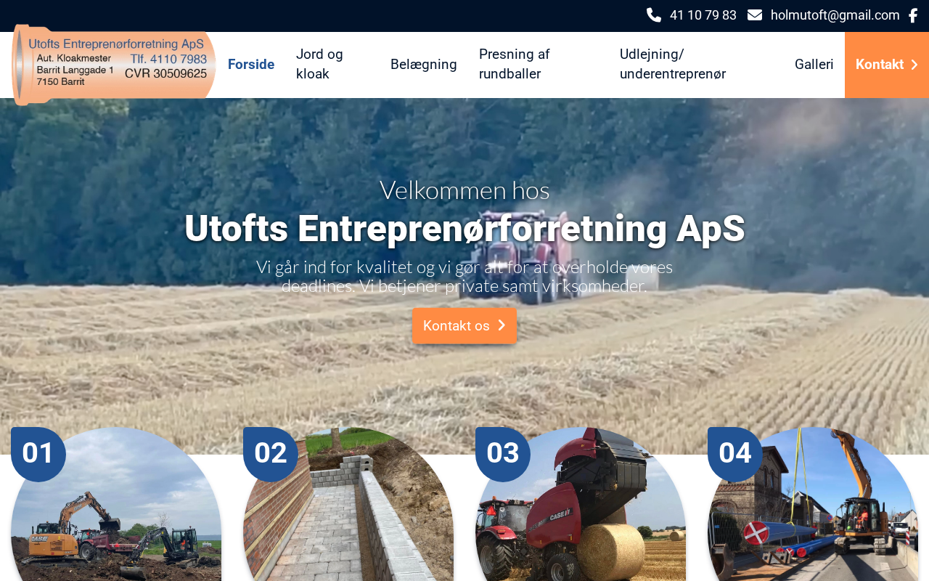Viewport: 929px width, 581px height.
Task: Click the round baler tractor thumbnail
Action: click(581, 508)
